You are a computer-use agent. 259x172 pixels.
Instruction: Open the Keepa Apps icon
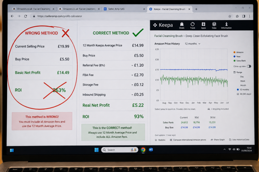(x=203, y=25)
